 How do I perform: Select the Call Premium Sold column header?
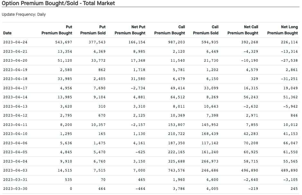(x=206, y=30)
